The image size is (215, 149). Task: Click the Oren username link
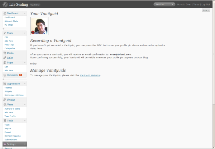point(188,4)
